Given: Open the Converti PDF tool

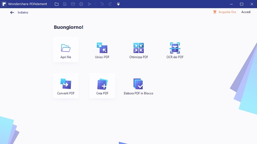Looking at the screenshot, I should (x=66, y=86).
